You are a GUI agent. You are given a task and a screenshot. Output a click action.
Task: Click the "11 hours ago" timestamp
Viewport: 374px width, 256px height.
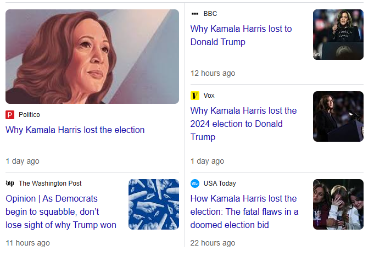click(x=27, y=243)
